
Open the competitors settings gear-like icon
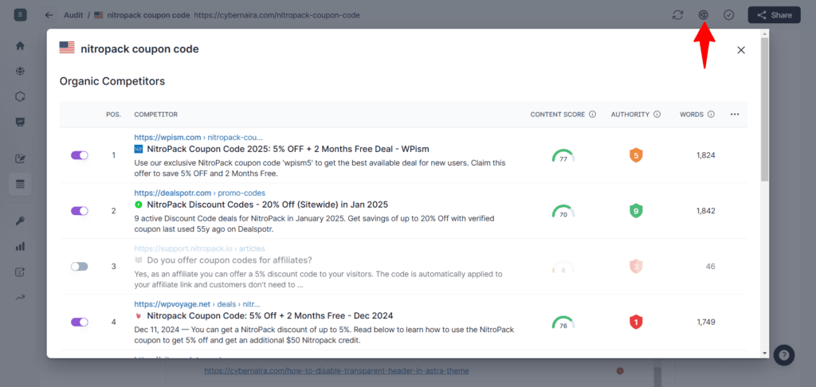click(703, 15)
